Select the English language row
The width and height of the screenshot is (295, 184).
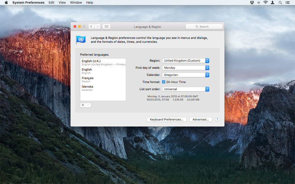coord(103,71)
